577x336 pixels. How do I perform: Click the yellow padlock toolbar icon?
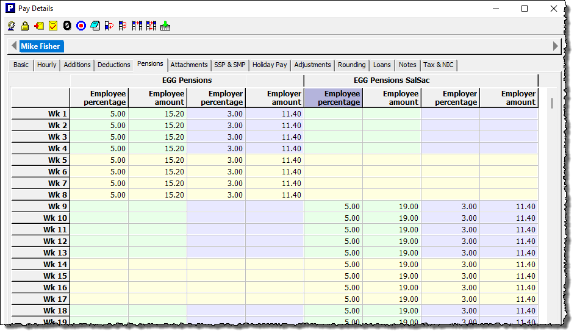[25, 26]
